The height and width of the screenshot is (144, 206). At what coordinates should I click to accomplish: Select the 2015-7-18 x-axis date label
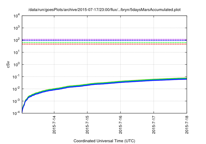[187, 125]
